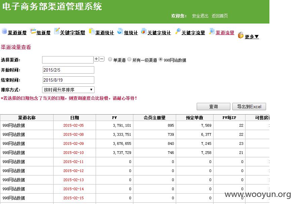
Task: Click the 会员注册量 value 895
Action: pos(171,125)
